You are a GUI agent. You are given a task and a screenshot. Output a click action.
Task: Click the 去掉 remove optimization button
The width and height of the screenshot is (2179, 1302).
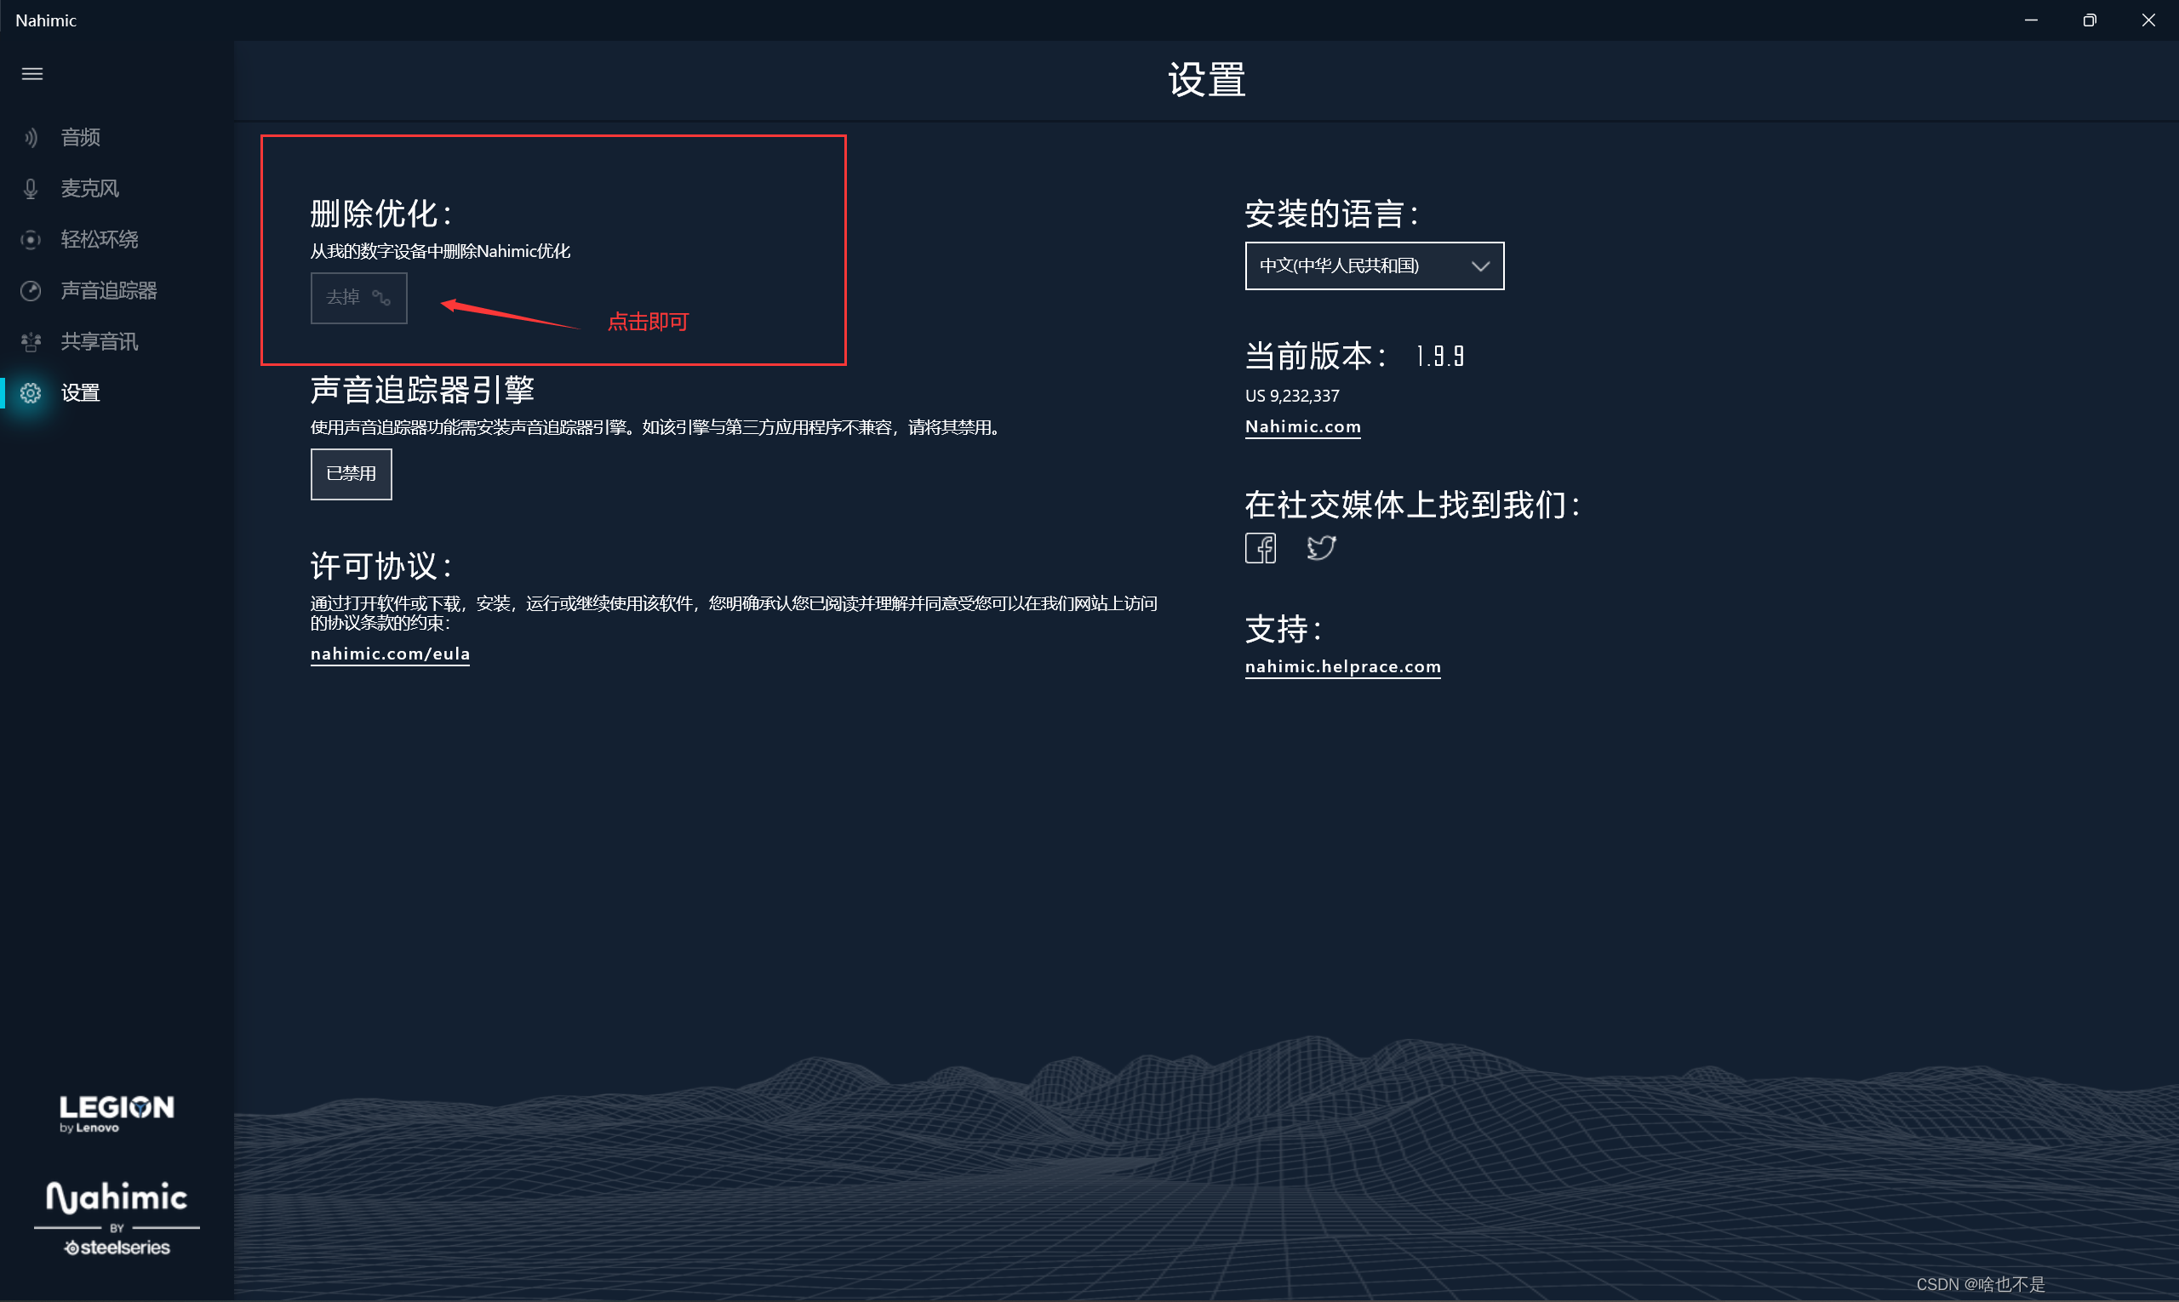(358, 298)
